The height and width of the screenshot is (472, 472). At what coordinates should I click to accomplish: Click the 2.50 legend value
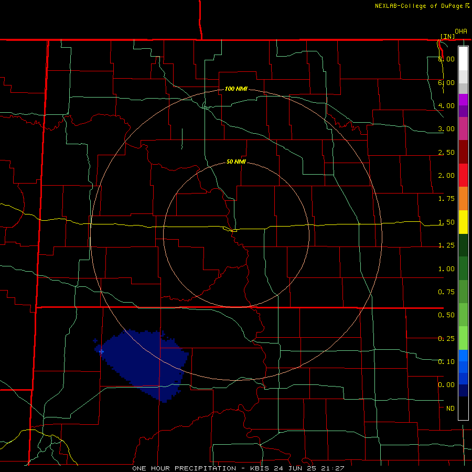446,152
